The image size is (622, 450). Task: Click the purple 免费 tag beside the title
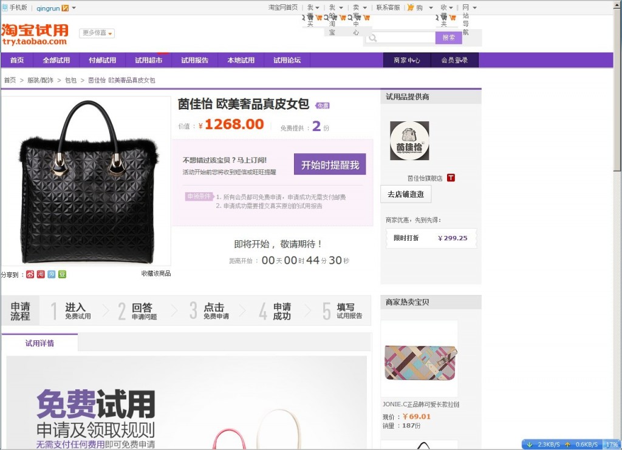point(323,106)
